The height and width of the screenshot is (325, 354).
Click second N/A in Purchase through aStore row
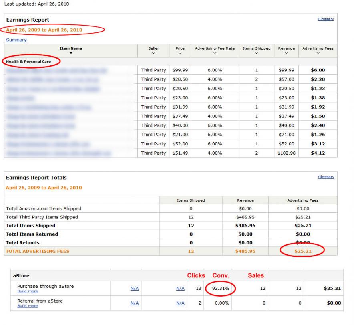point(180,288)
